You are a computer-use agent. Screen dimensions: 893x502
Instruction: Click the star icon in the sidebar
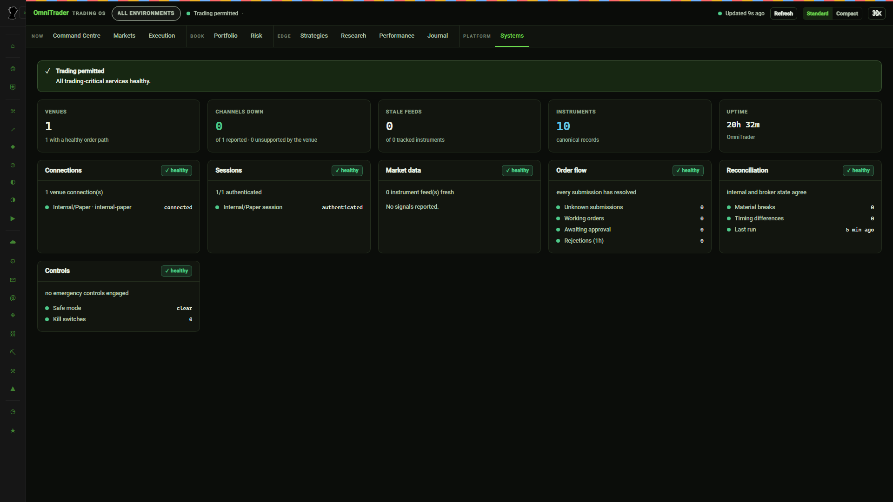click(x=13, y=430)
